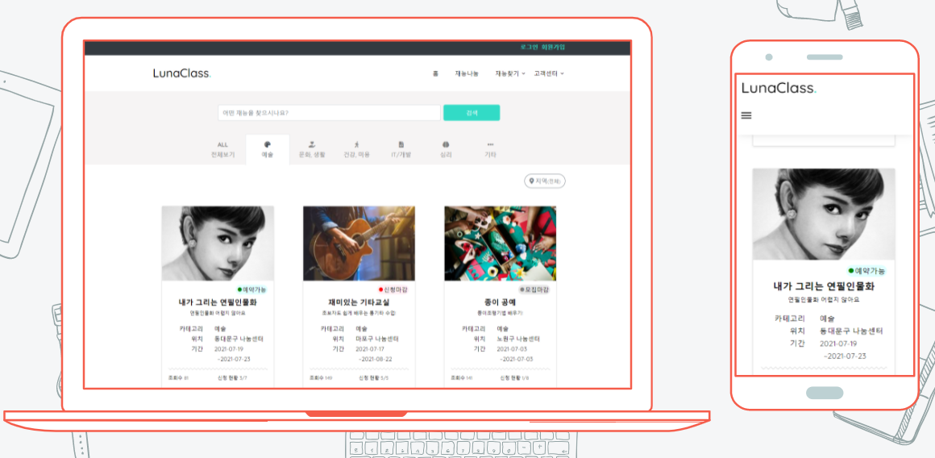Open the 지역(전체) location filter
The width and height of the screenshot is (935, 458).
[544, 181]
